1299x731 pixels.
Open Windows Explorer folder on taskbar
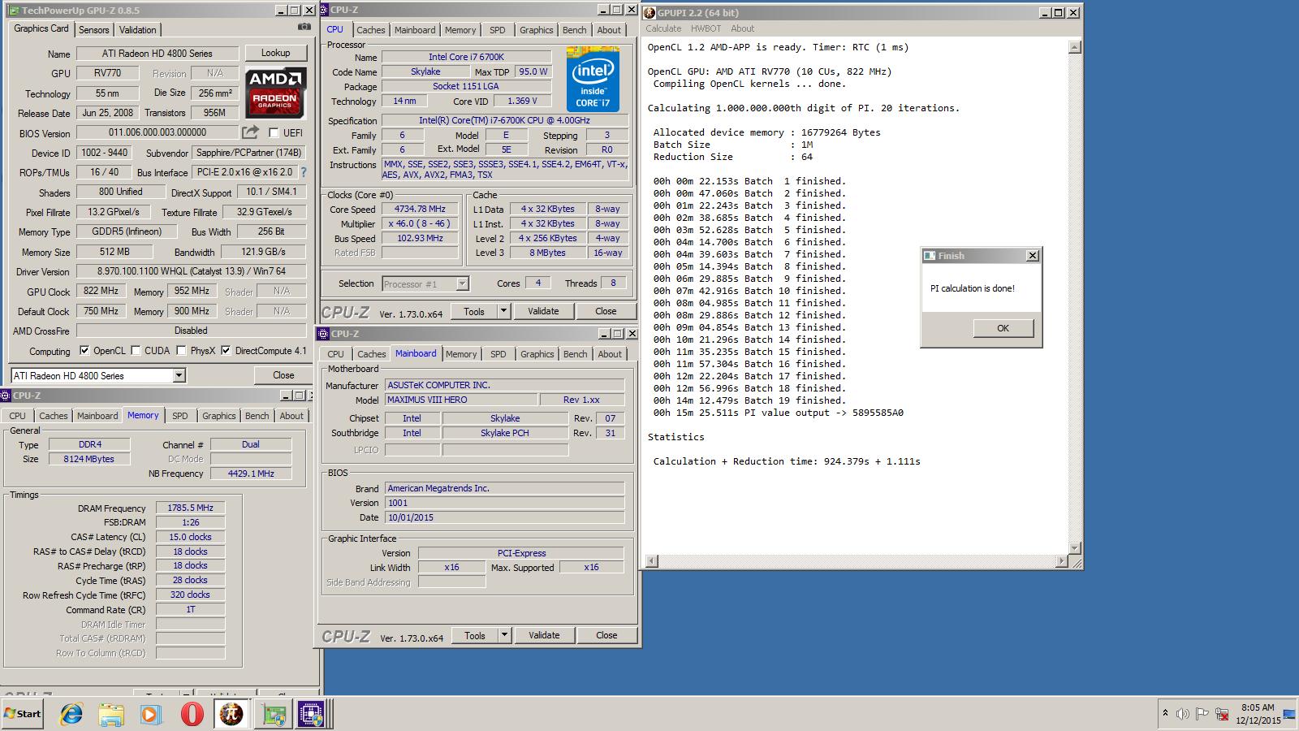click(x=111, y=714)
